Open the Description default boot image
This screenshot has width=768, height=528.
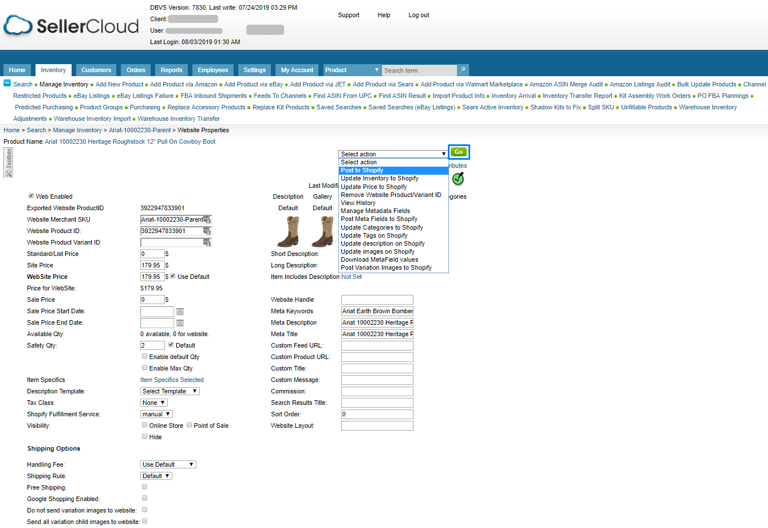pos(288,231)
